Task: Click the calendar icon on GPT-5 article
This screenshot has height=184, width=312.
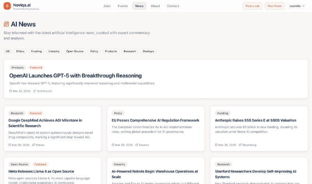Action: pos(11,91)
